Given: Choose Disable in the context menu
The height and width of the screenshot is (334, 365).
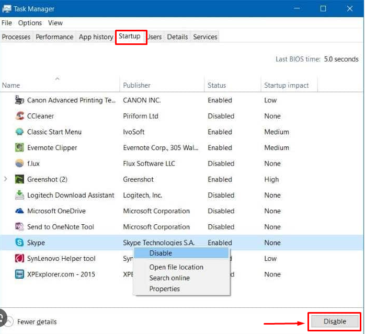Looking at the screenshot, I should tap(161, 253).
